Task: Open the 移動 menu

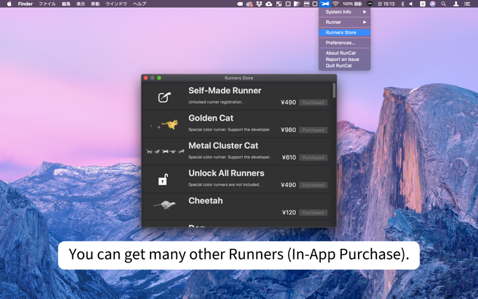Action: [96, 4]
